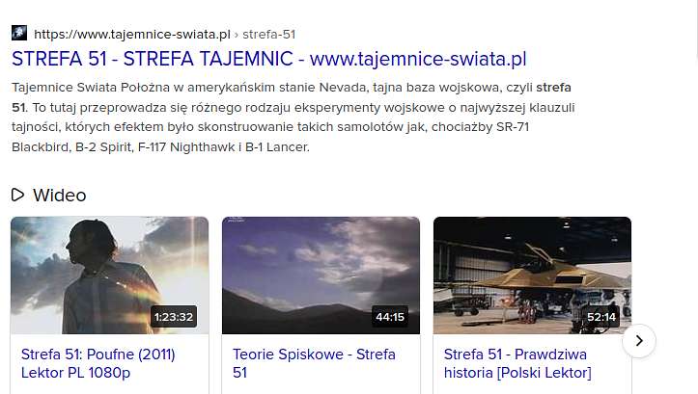Open STREFA 51 - STREFA TAJEMNIC result title

(269, 59)
